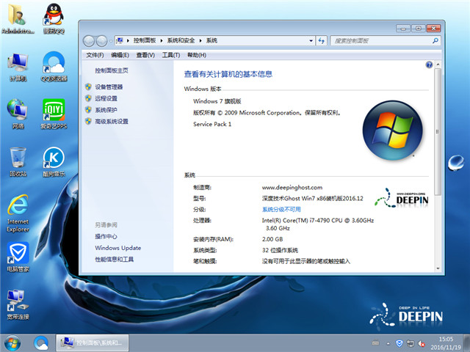Open the 查看(V) menu

145,55
